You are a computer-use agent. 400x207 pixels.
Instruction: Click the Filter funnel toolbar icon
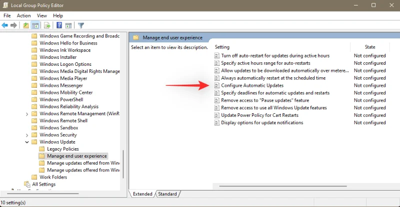[81, 25]
